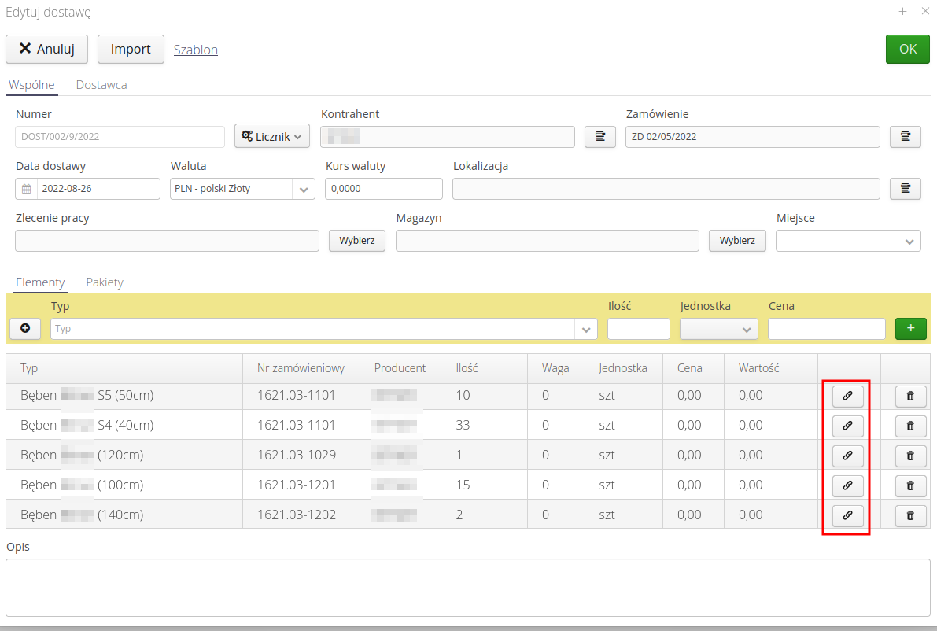
Task: Click the round plus icon beside Typ
Action: point(25,329)
